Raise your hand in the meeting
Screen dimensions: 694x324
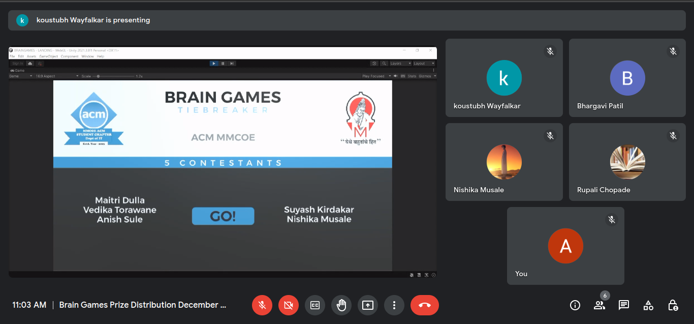coord(341,305)
